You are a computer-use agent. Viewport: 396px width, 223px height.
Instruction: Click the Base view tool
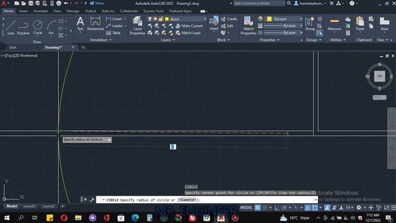tap(384, 24)
